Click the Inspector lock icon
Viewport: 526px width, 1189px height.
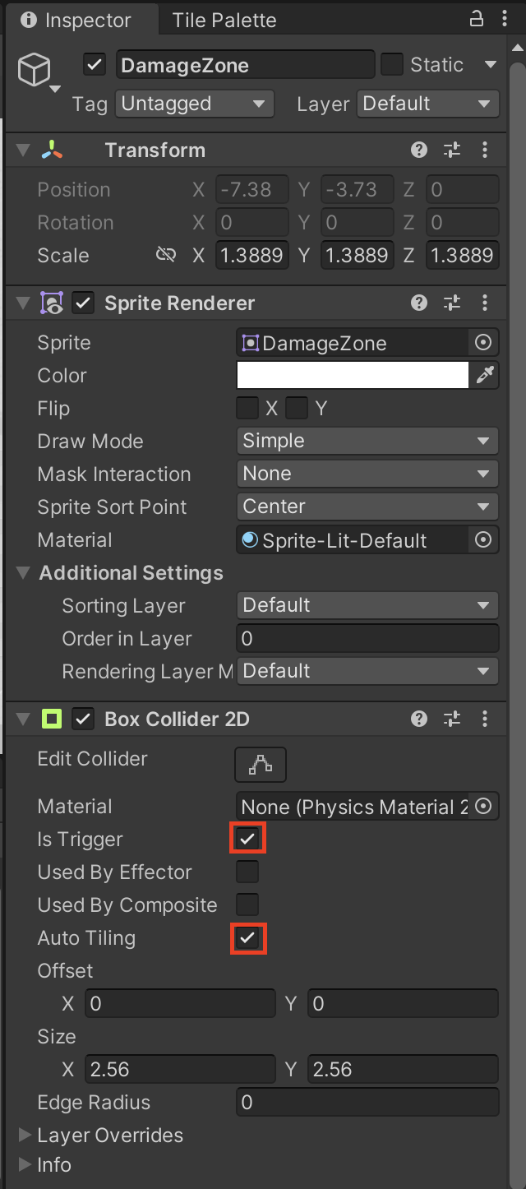tap(477, 19)
